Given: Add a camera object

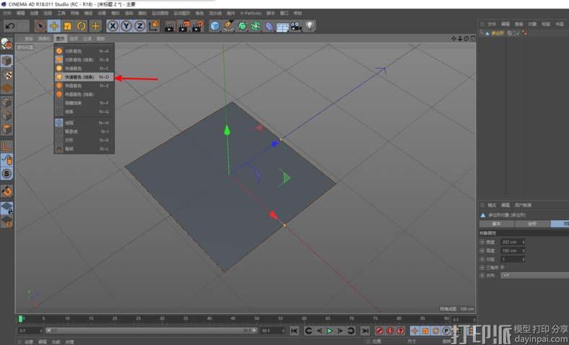Looking at the screenshot, I should (296, 27).
